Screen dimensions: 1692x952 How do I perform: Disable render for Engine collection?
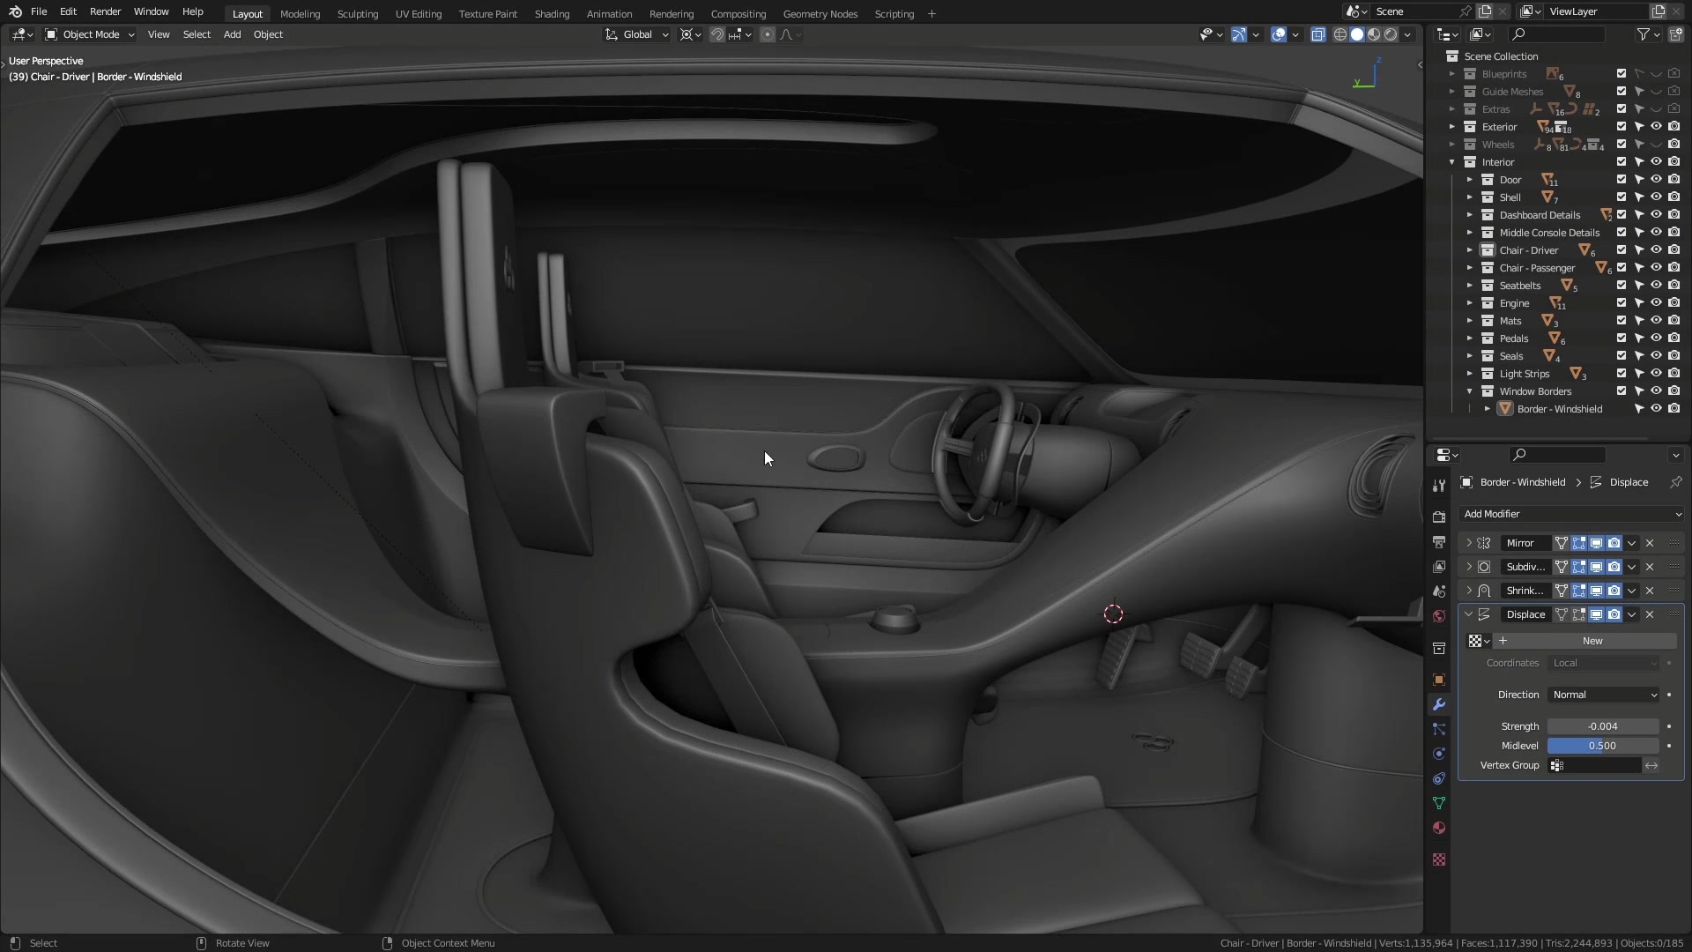(x=1673, y=303)
